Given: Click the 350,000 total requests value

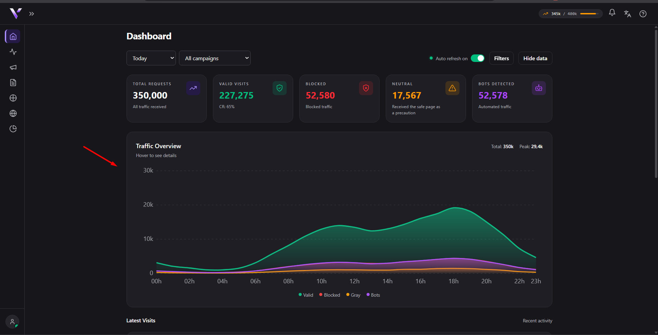Looking at the screenshot, I should (150, 95).
